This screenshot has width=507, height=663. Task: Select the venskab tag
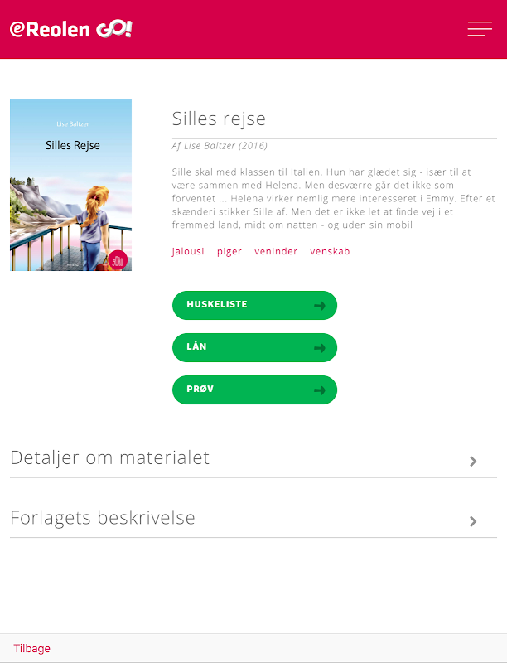[x=330, y=251]
